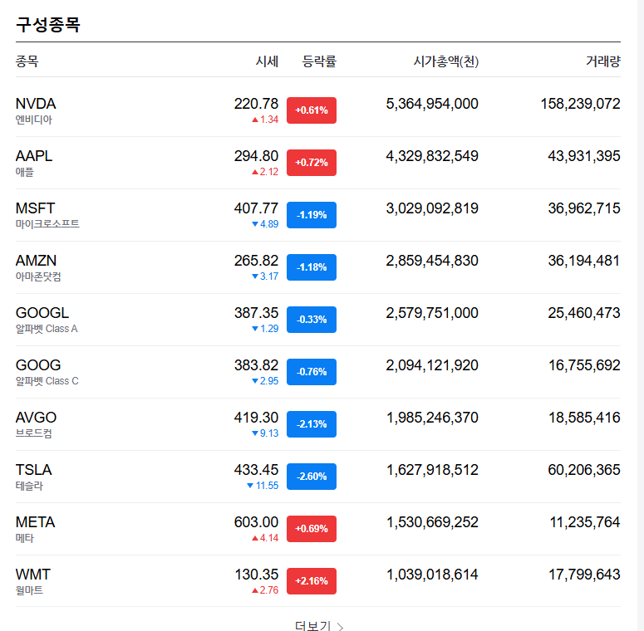Click trading volume 60,206,365

tap(584, 470)
